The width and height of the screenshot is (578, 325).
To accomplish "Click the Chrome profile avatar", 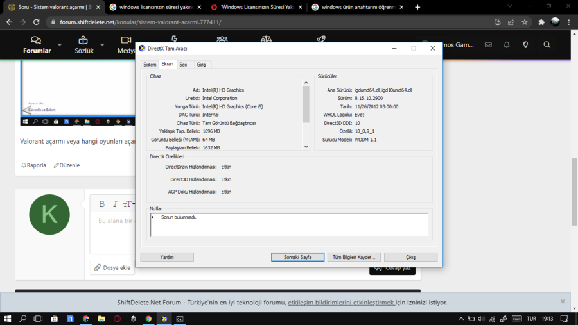I will point(555,22).
